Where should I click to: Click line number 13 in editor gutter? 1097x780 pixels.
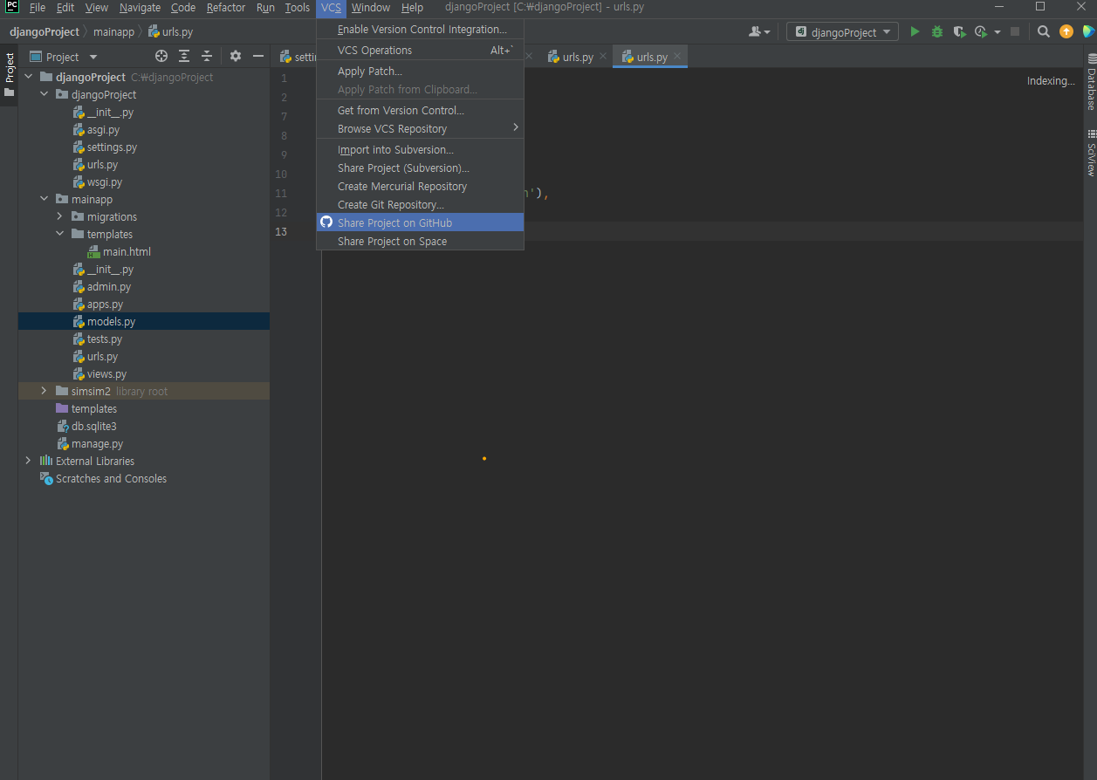(281, 231)
